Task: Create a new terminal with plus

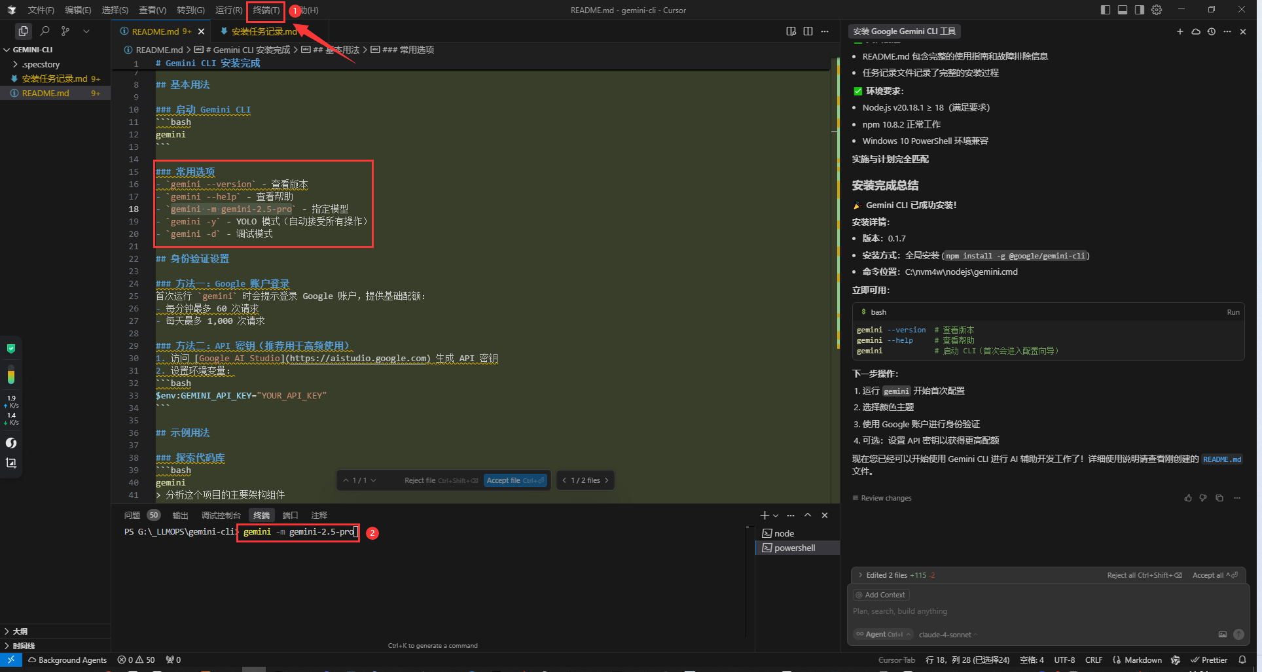Action: (x=764, y=515)
